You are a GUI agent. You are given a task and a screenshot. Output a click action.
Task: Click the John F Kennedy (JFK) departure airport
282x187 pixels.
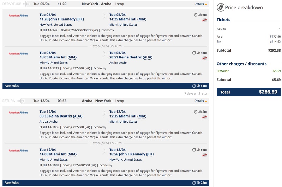tap(62, 19)
